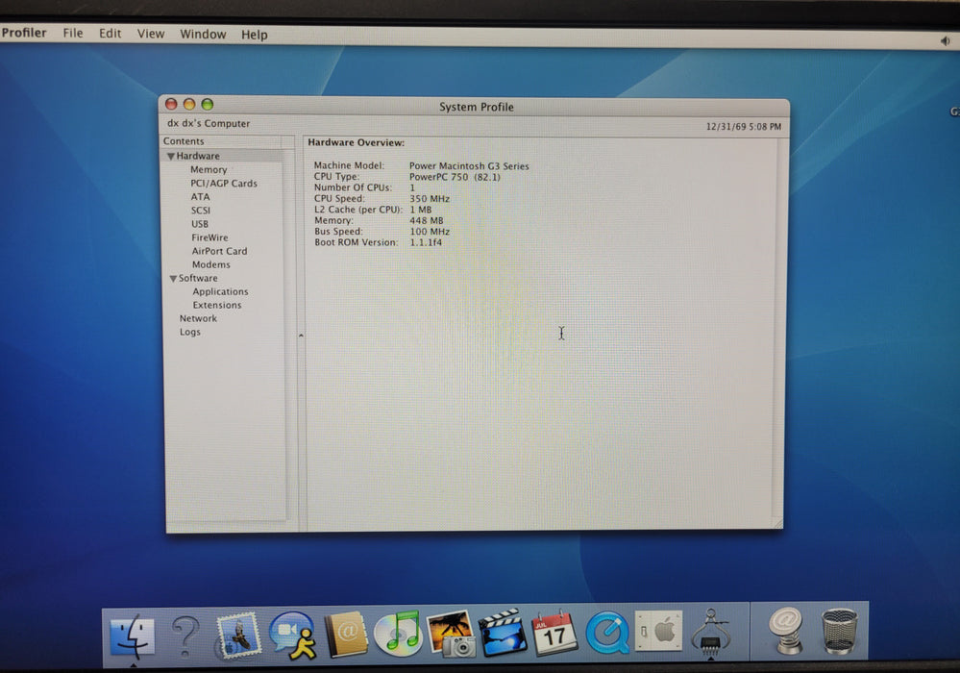Screen dimensions: 960x673
Task: Launch Mail from the Dock
Action: 237,636
